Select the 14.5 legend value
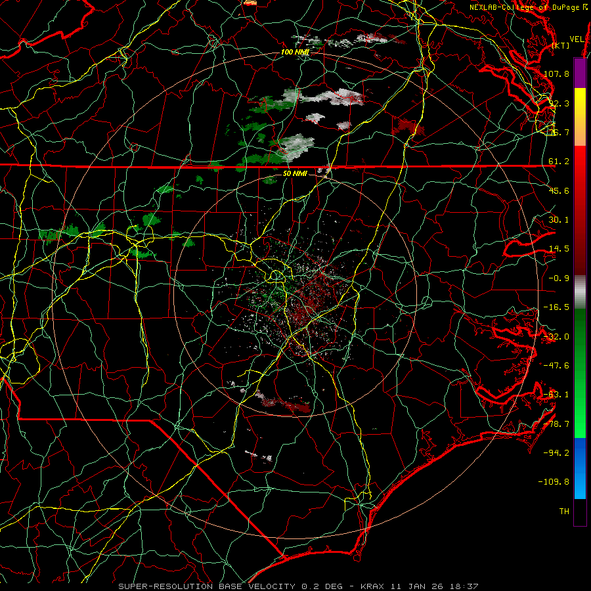Screen dimensions: 591x591 point(559,249)
